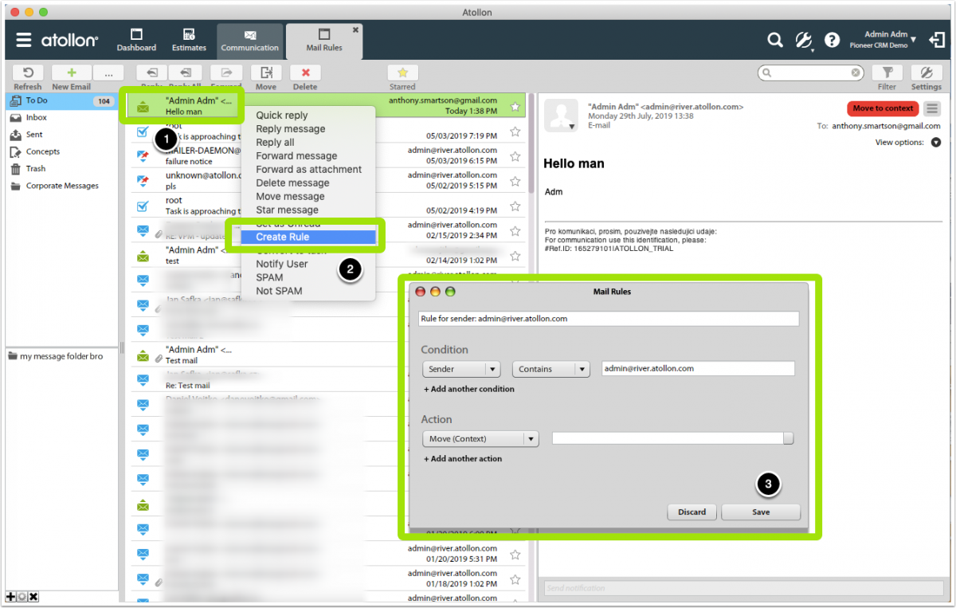Toggle star on the Hello man message
Image resolution: width=956 pixels, height=608 pixels.
515,107
